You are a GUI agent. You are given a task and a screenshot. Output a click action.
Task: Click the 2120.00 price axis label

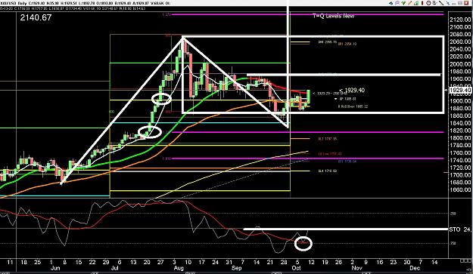coord(460,20)
